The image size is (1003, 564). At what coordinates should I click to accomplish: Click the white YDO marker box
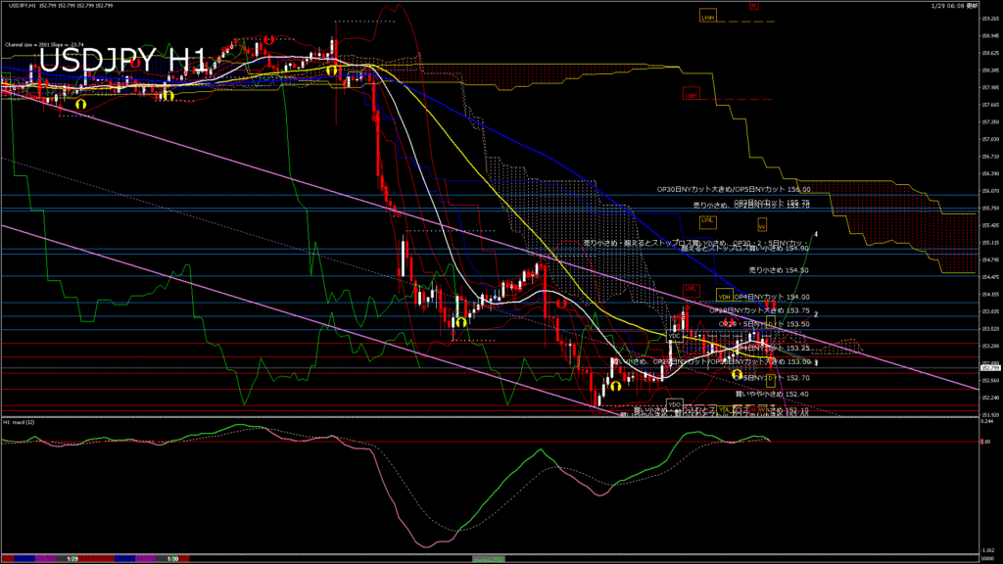coord(674,403)
